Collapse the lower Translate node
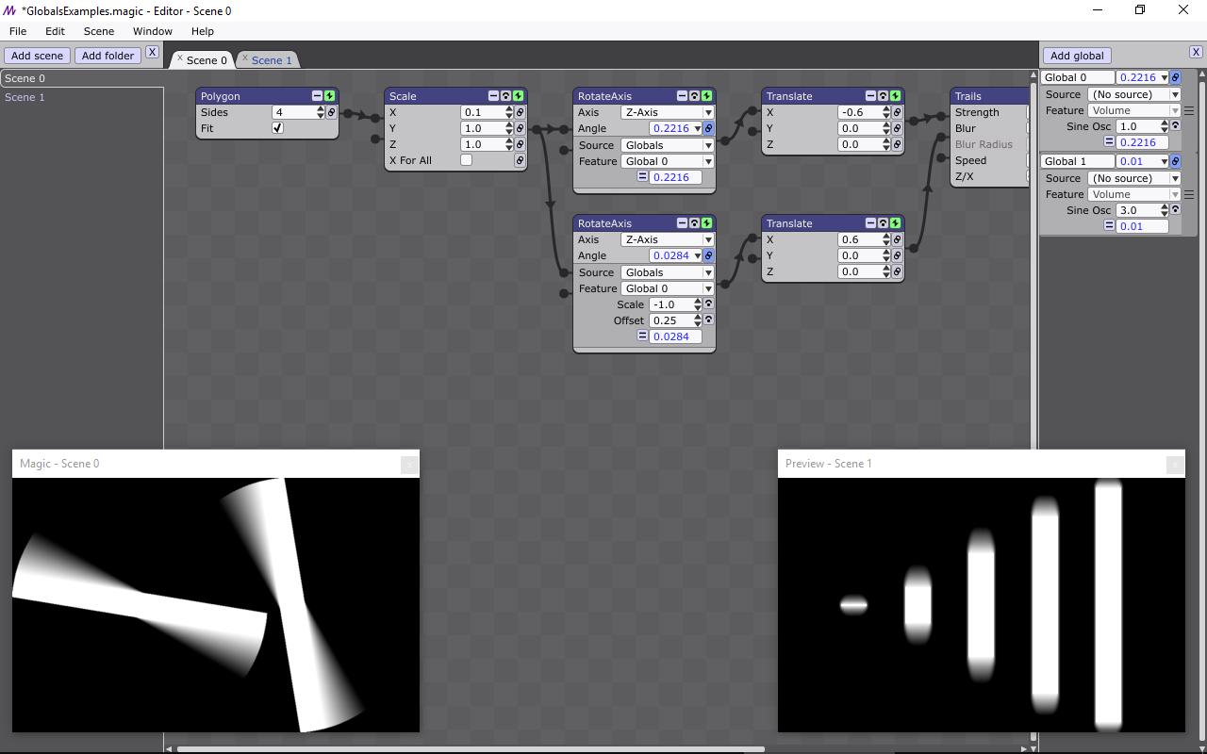This screenshot has height=754, width=1207. [x=871, y=223]
